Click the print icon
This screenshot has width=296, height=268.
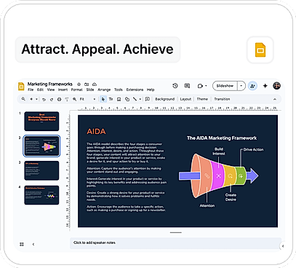pos(59,99)
